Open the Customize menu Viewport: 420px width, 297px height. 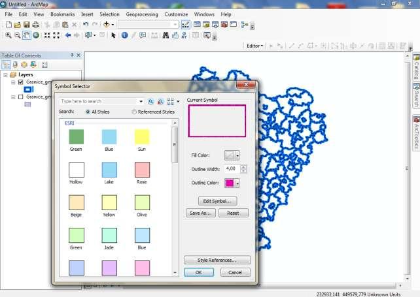pyautogui.click(x=176, y=14)
